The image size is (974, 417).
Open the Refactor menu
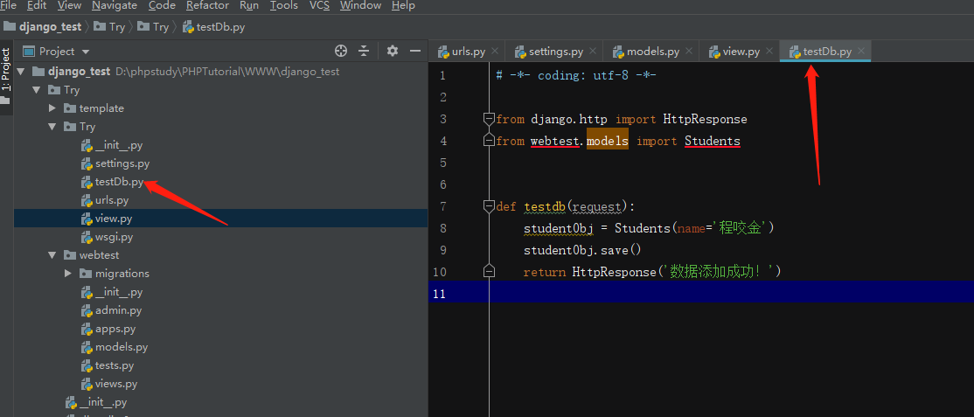pos(207,5)
